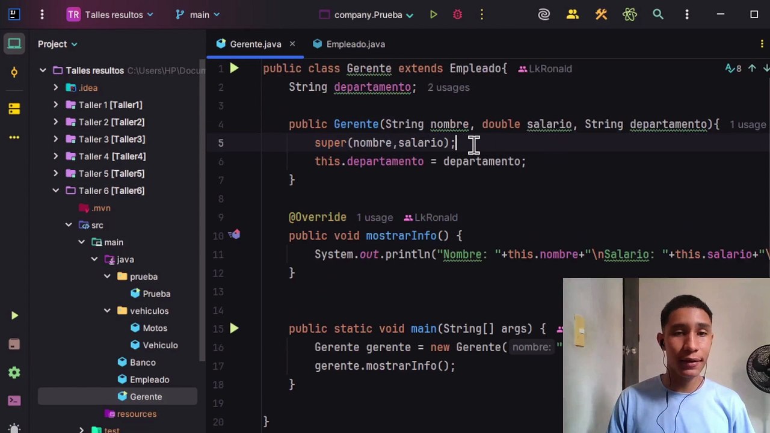Open editor tabs options menu
This screenshot has width=770, height=433.
(762, 44)
